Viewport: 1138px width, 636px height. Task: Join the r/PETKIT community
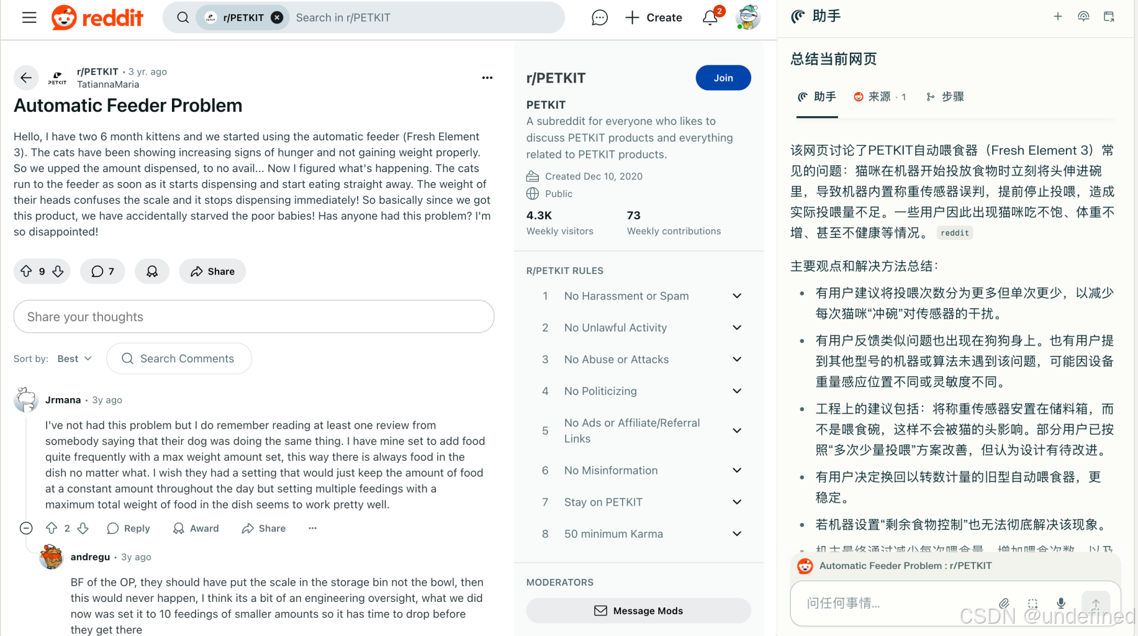coord(723,78)
